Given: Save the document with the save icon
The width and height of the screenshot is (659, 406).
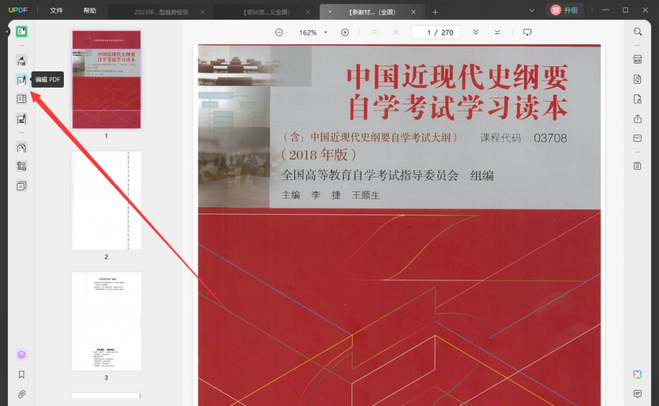Looking at the screenshot, I should (x=638, y=166).
